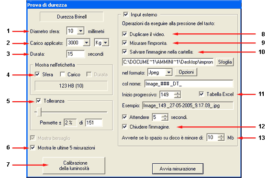Toggle Chiudere l'immagine checkbox
Image resolution: width=268 pixels, height=178 pixels.
[124, 126]
